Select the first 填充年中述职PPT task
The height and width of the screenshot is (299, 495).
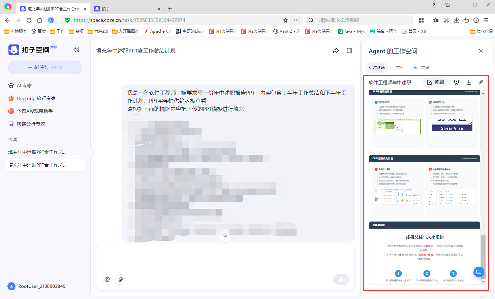pos(45,152)
